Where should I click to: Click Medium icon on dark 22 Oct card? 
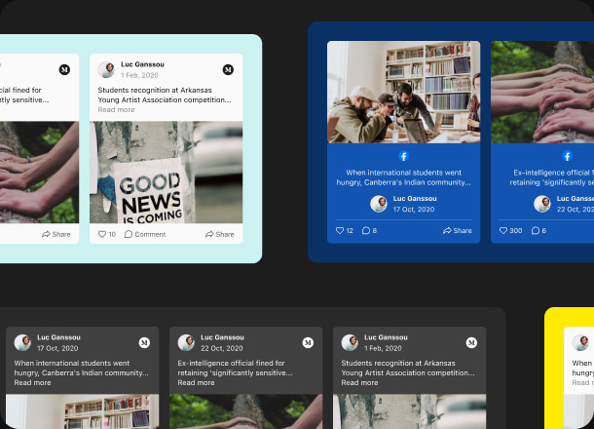coord(308,343)
